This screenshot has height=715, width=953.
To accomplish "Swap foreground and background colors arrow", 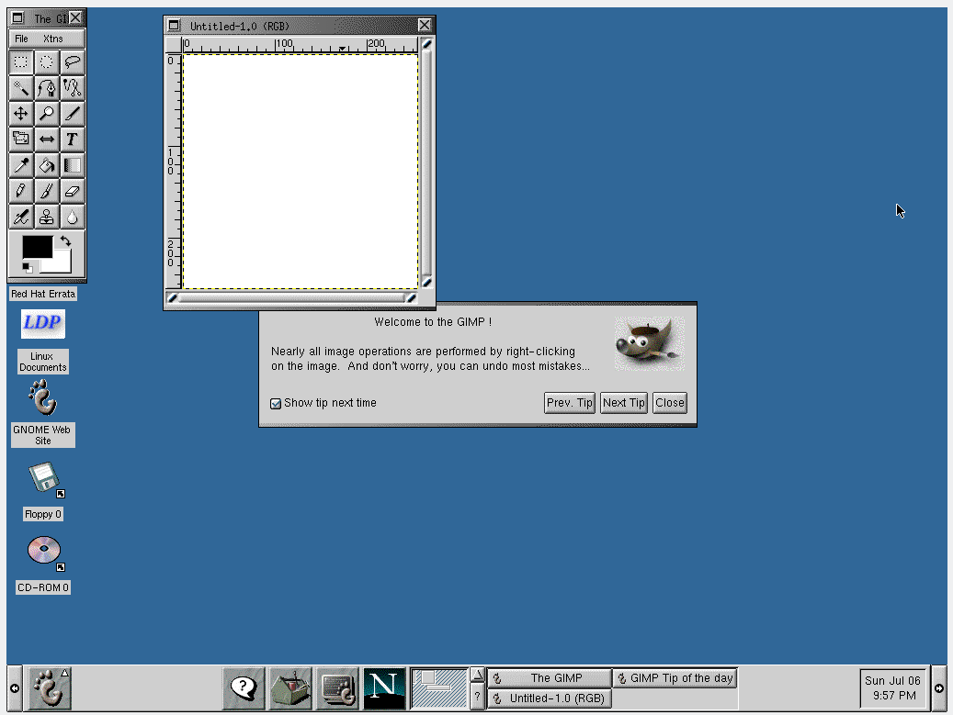I will tap(65, 241).
